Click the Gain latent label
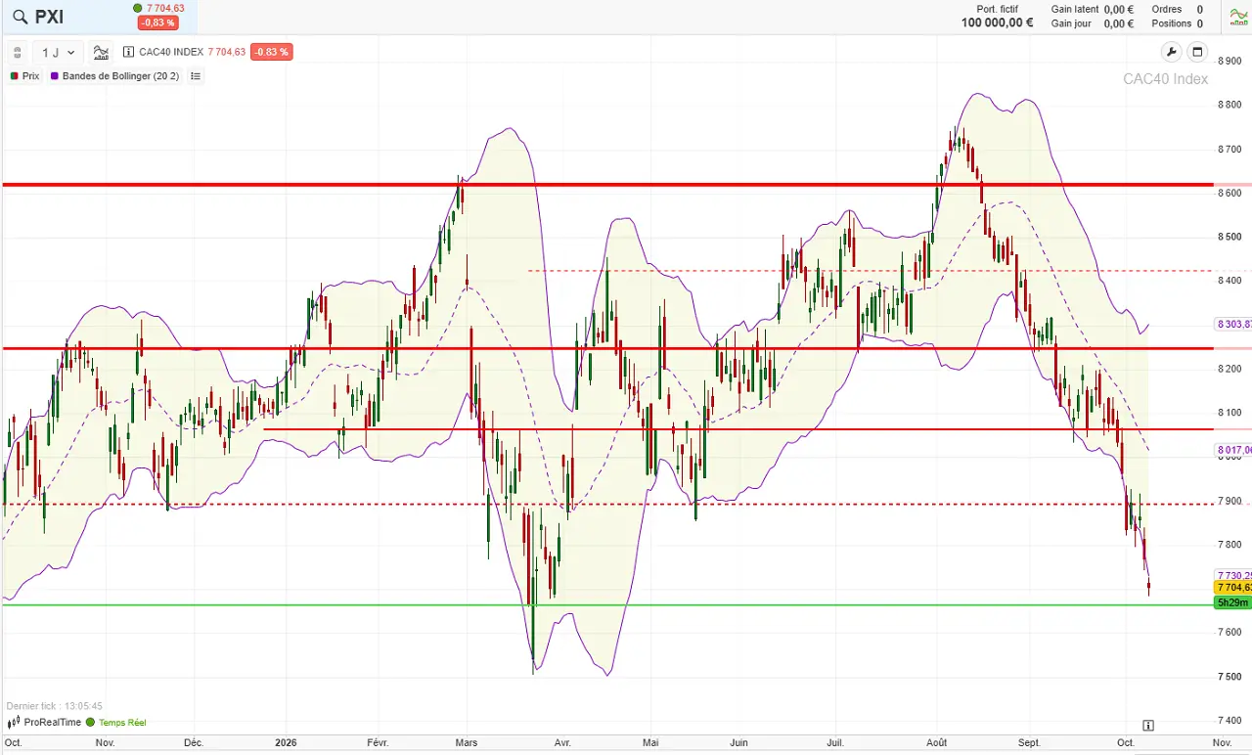Viewport: 1252px width, 755px height. click(1075, 10)
